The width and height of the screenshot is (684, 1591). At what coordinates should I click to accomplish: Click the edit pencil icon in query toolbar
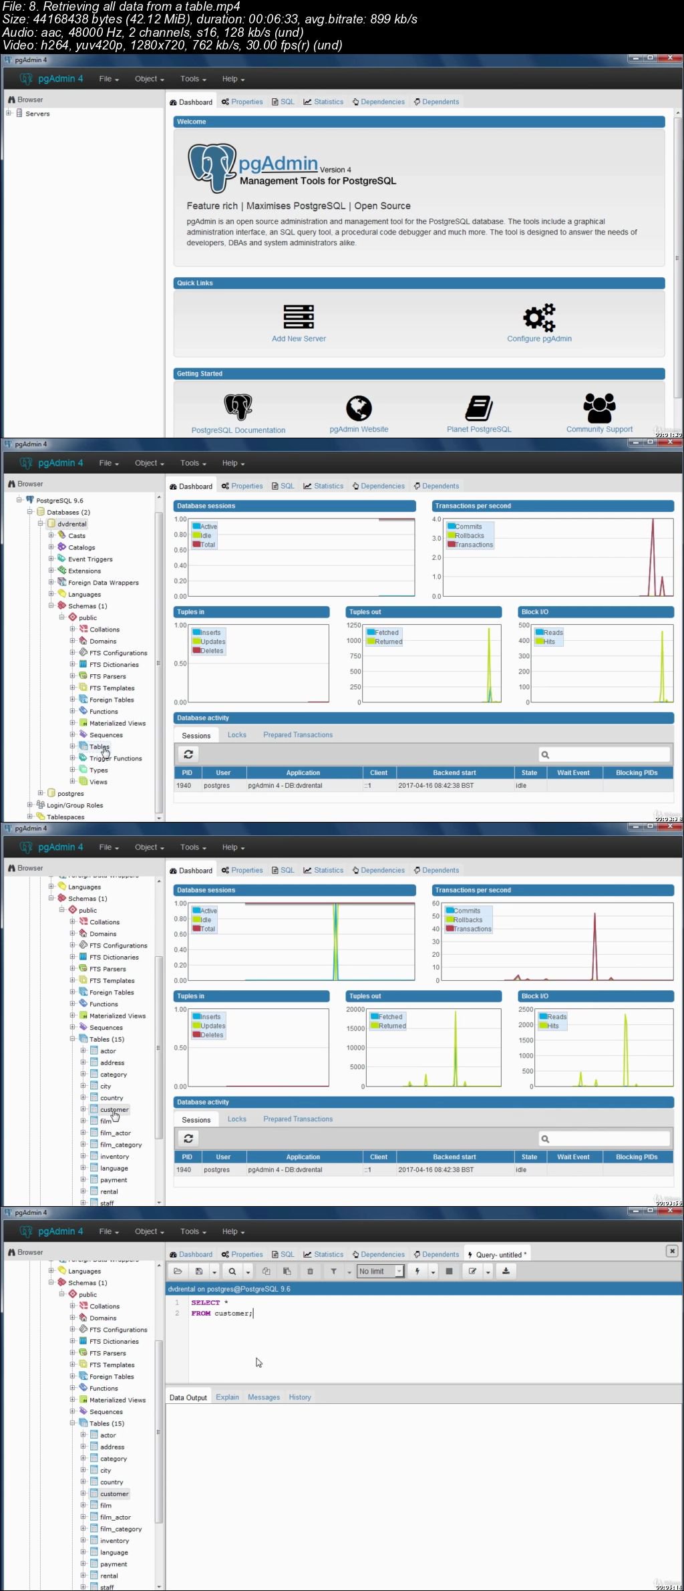pyautogui.click(x=472, y=1271)
